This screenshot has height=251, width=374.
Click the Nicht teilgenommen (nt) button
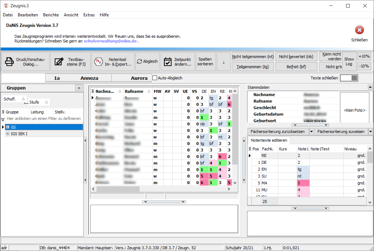click(253, 57)
